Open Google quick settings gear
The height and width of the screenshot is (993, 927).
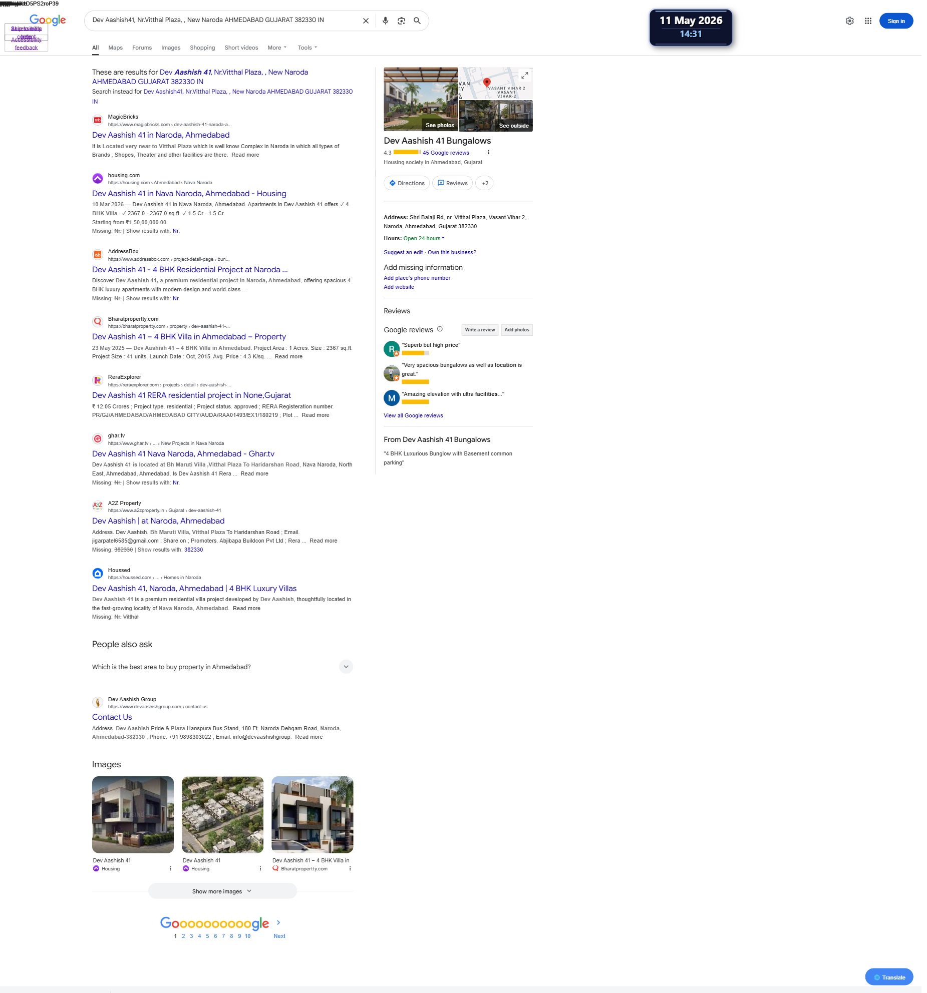coord(849,21)
